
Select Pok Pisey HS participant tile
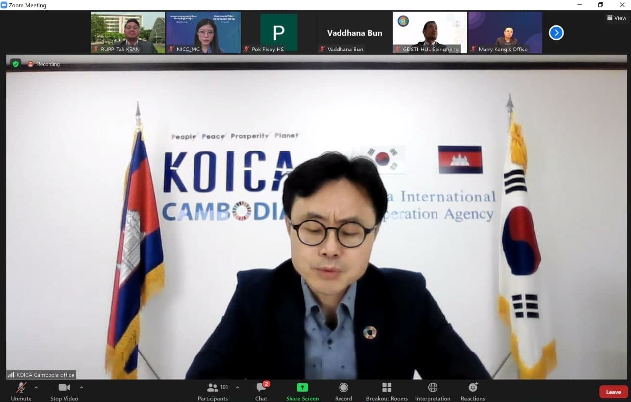tap(279, 33)
